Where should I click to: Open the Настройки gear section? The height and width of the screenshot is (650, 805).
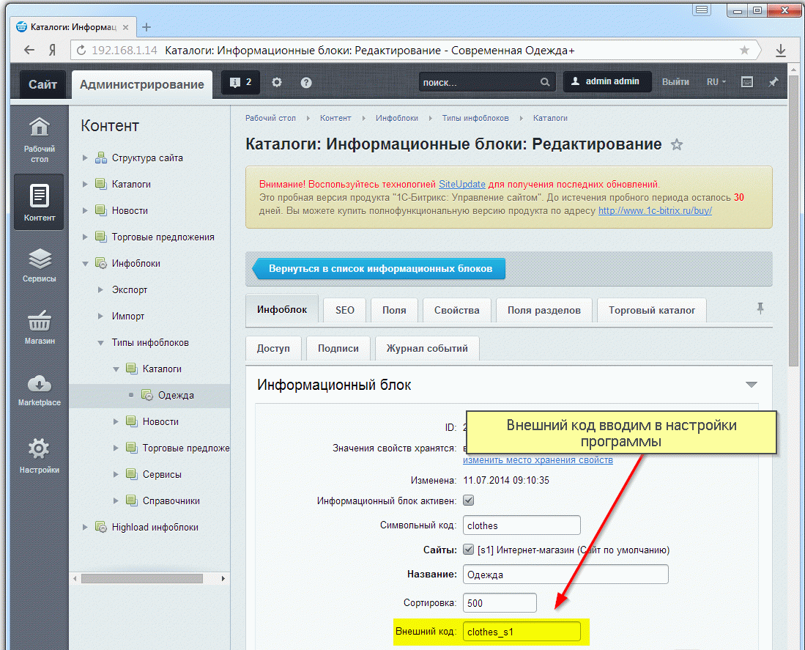(39, 455)
